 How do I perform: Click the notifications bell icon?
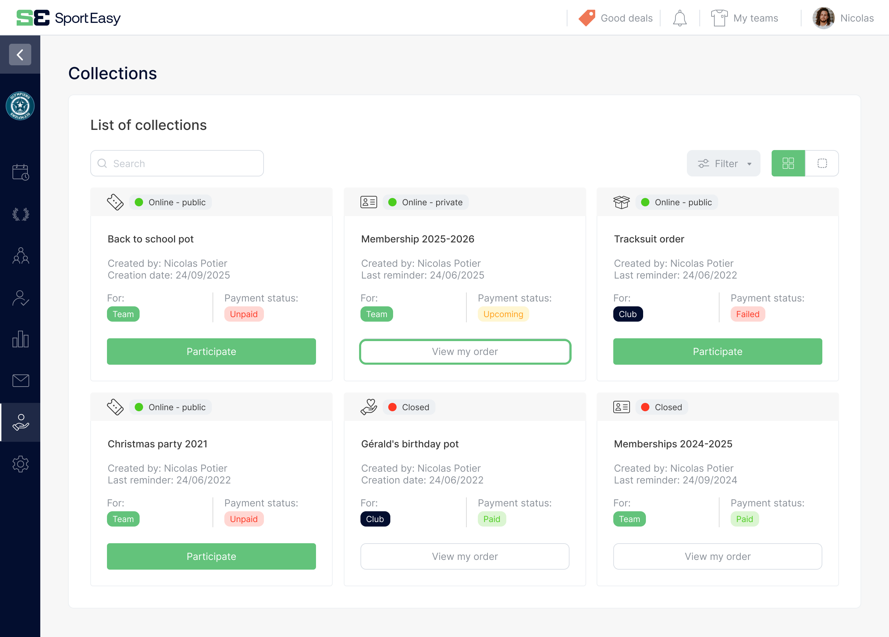pos(679,18)
